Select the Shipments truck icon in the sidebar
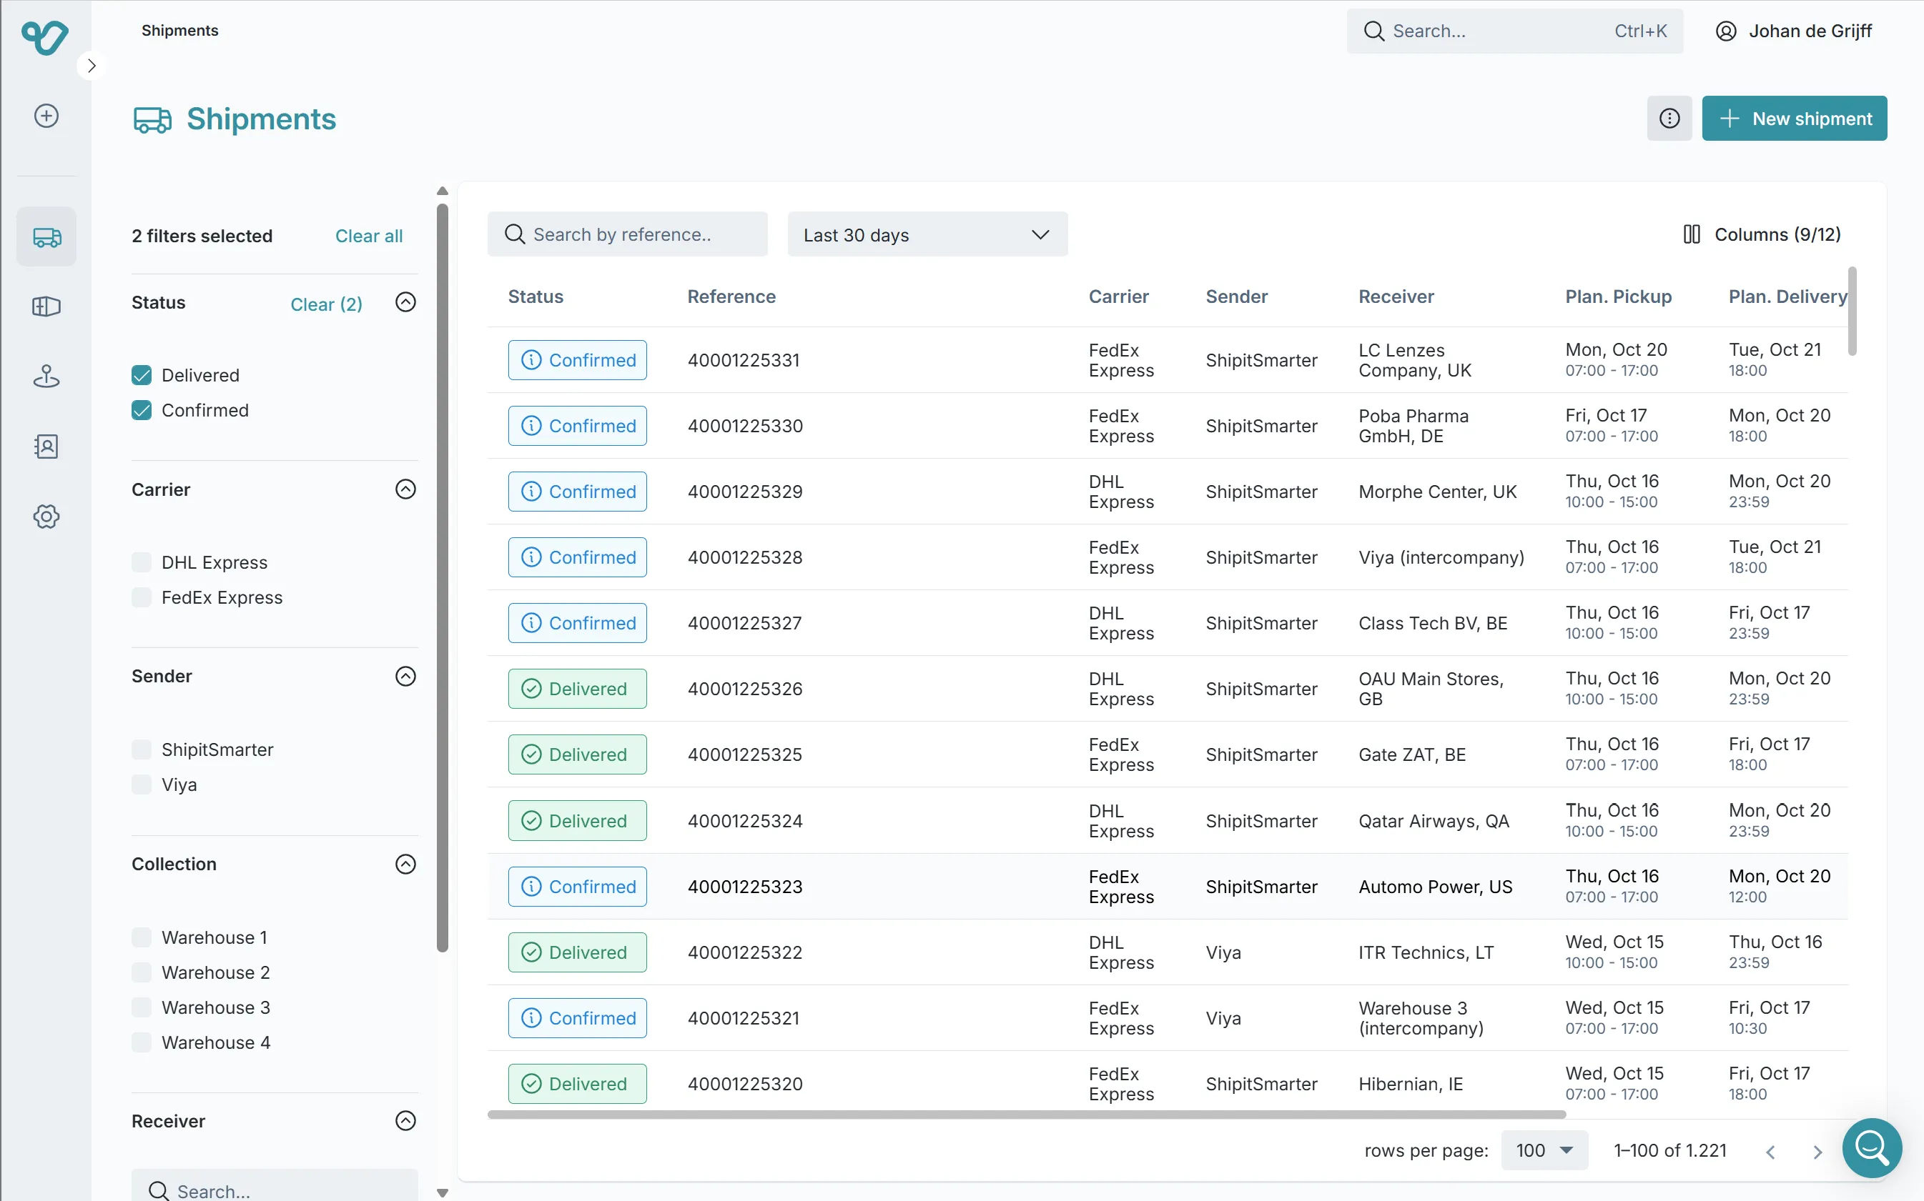 [x=45, y=236]
